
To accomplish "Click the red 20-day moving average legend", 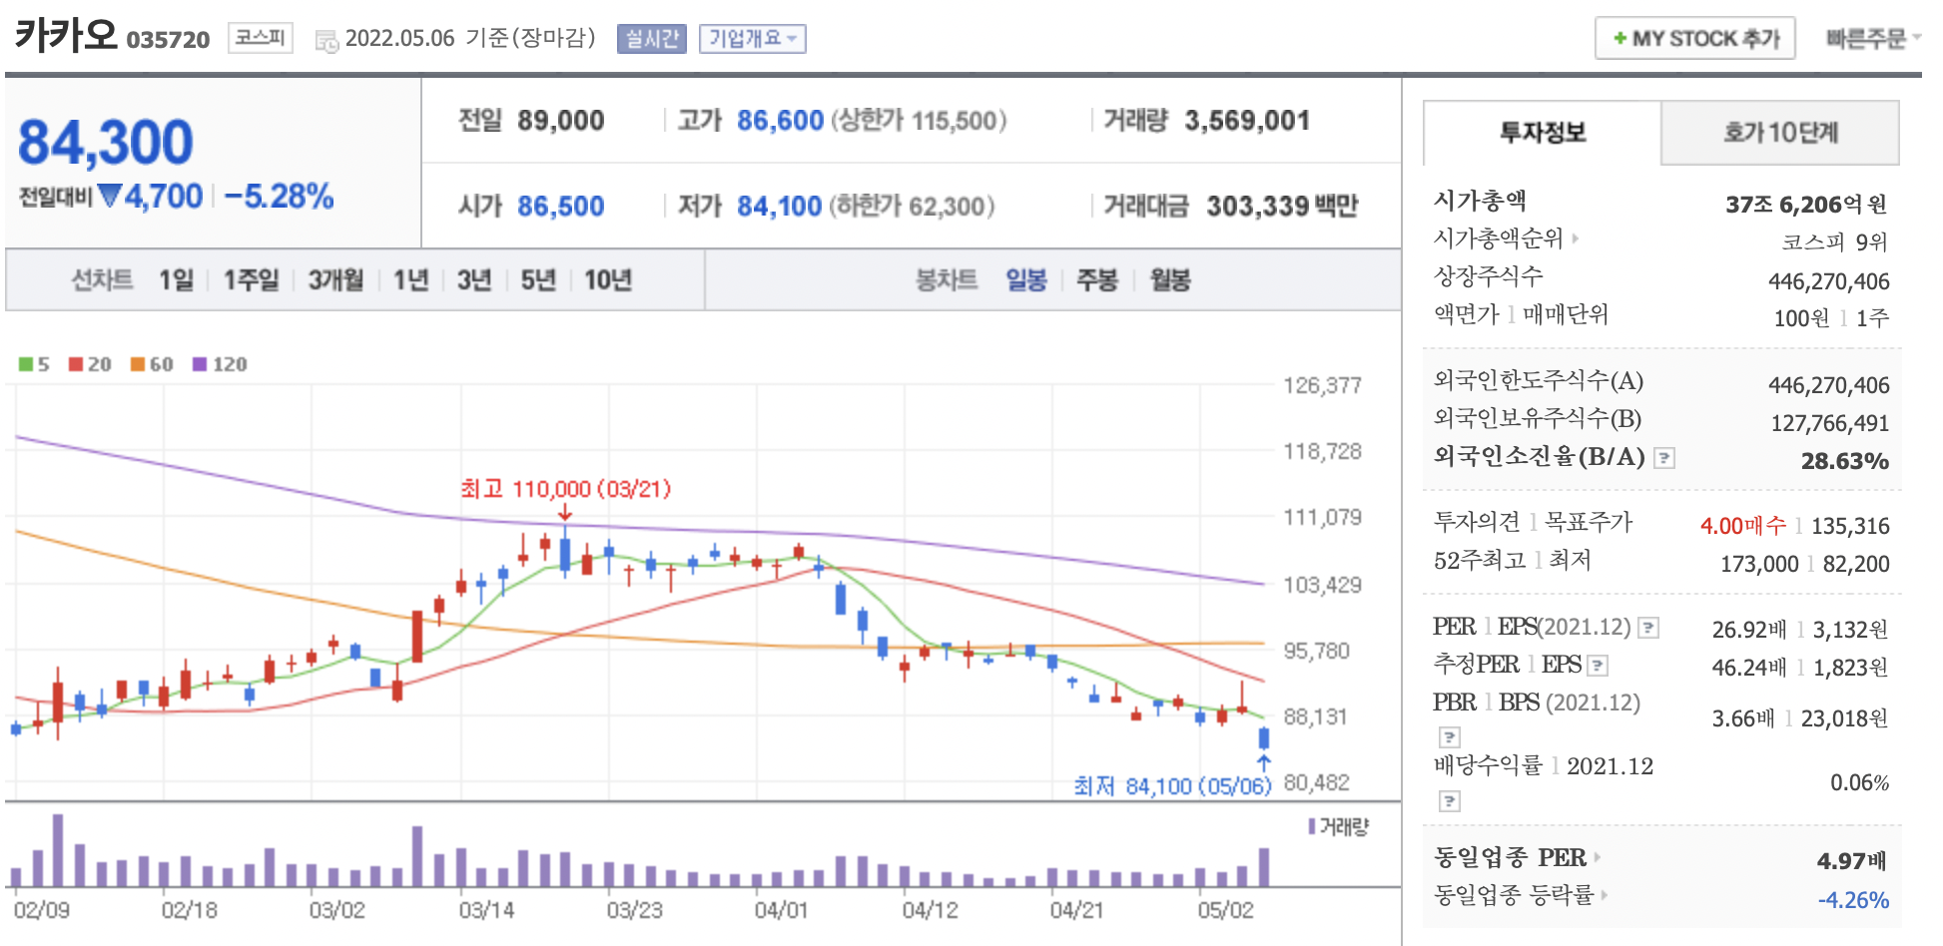I will click(x=90, y=364).
